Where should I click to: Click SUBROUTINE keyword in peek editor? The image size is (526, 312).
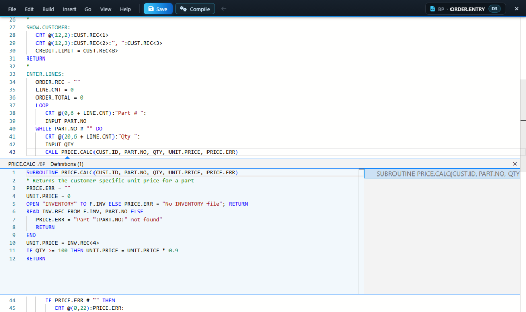42,173
